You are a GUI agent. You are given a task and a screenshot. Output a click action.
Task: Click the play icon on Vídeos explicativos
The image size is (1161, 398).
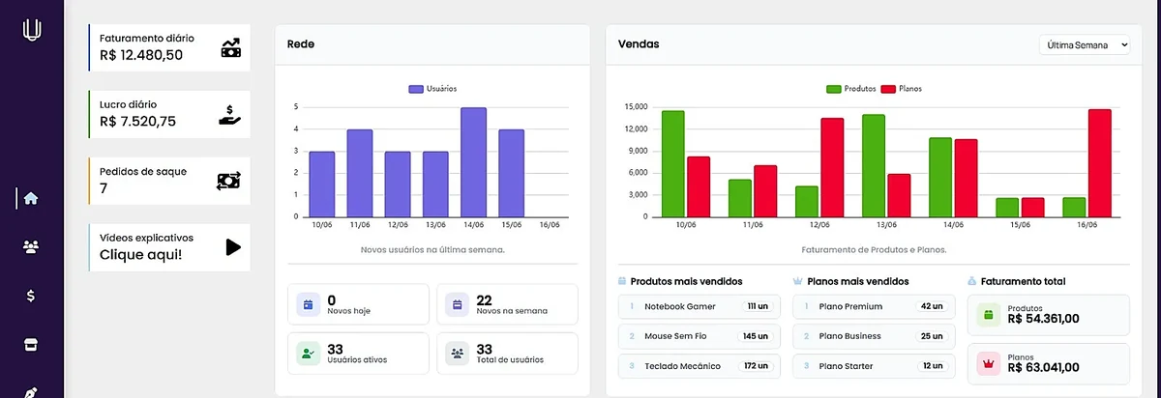tap(232, 247)
